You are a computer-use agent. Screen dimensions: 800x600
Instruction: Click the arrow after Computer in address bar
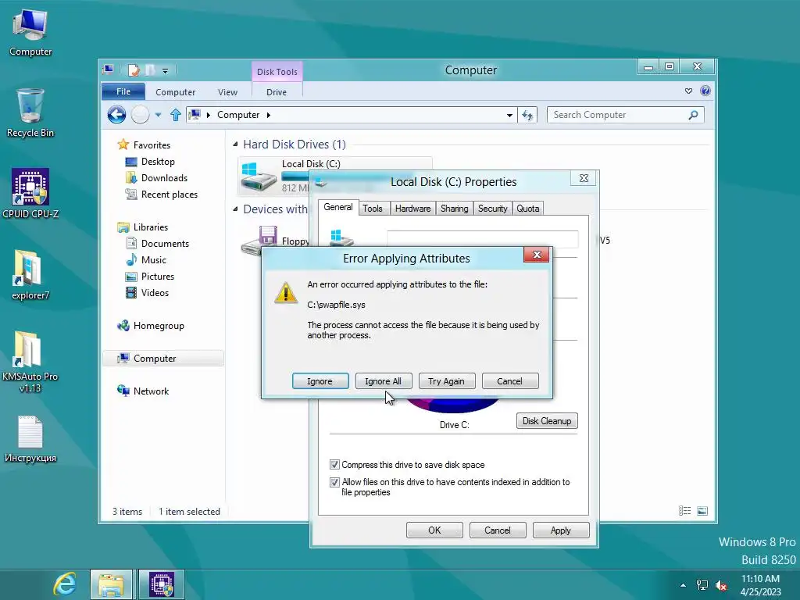click(269, 115)
